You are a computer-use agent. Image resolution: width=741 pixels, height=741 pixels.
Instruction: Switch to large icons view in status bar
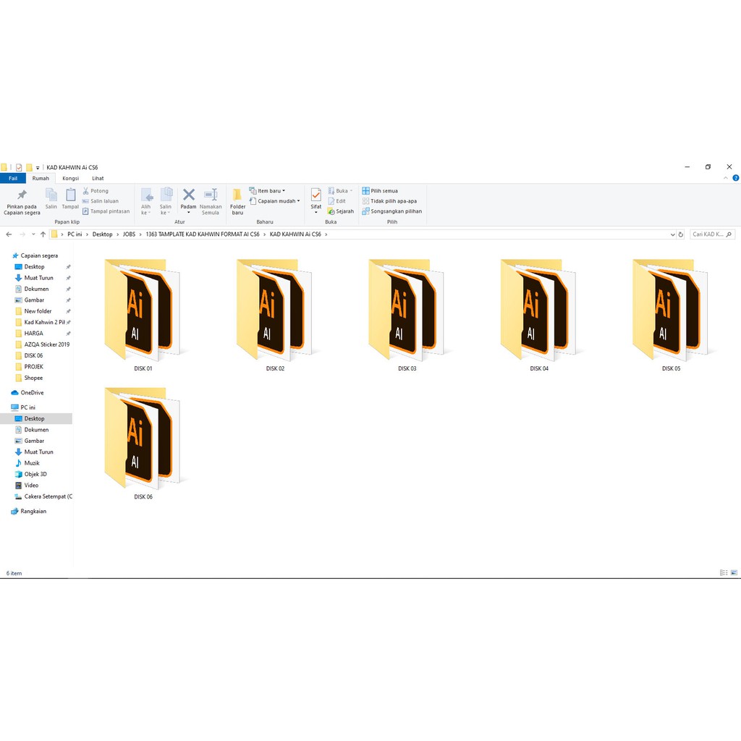coord(734,573)
